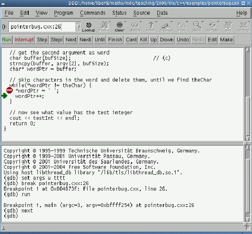Click the source line 'wordPtr++;'

29,96
